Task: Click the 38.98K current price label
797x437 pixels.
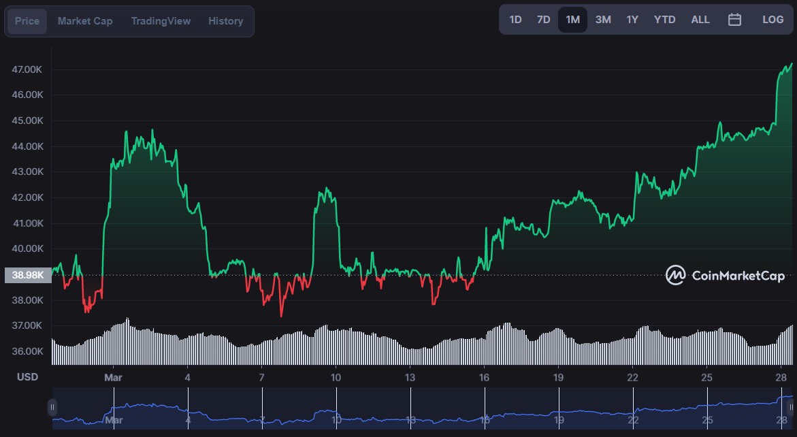Action: [28, 275]
